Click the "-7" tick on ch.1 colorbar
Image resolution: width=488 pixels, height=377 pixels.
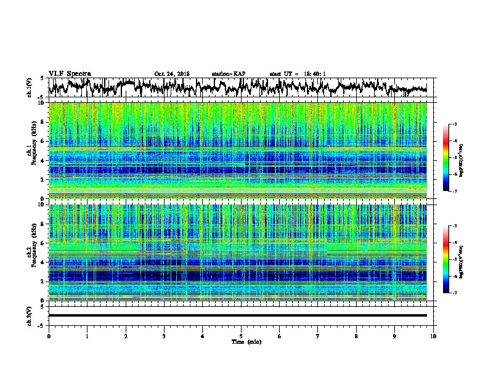click(x=454, y=191)
